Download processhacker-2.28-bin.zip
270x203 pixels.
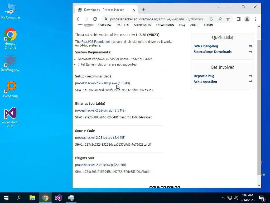click(100, 110)
